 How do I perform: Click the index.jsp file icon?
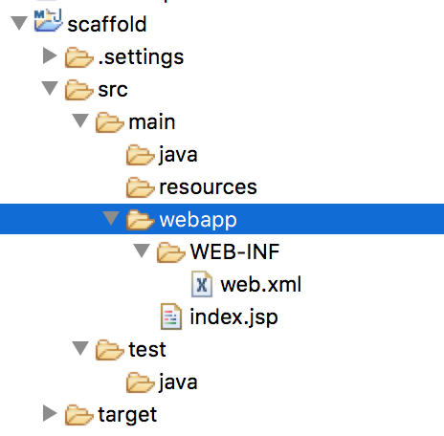[171, 316]
